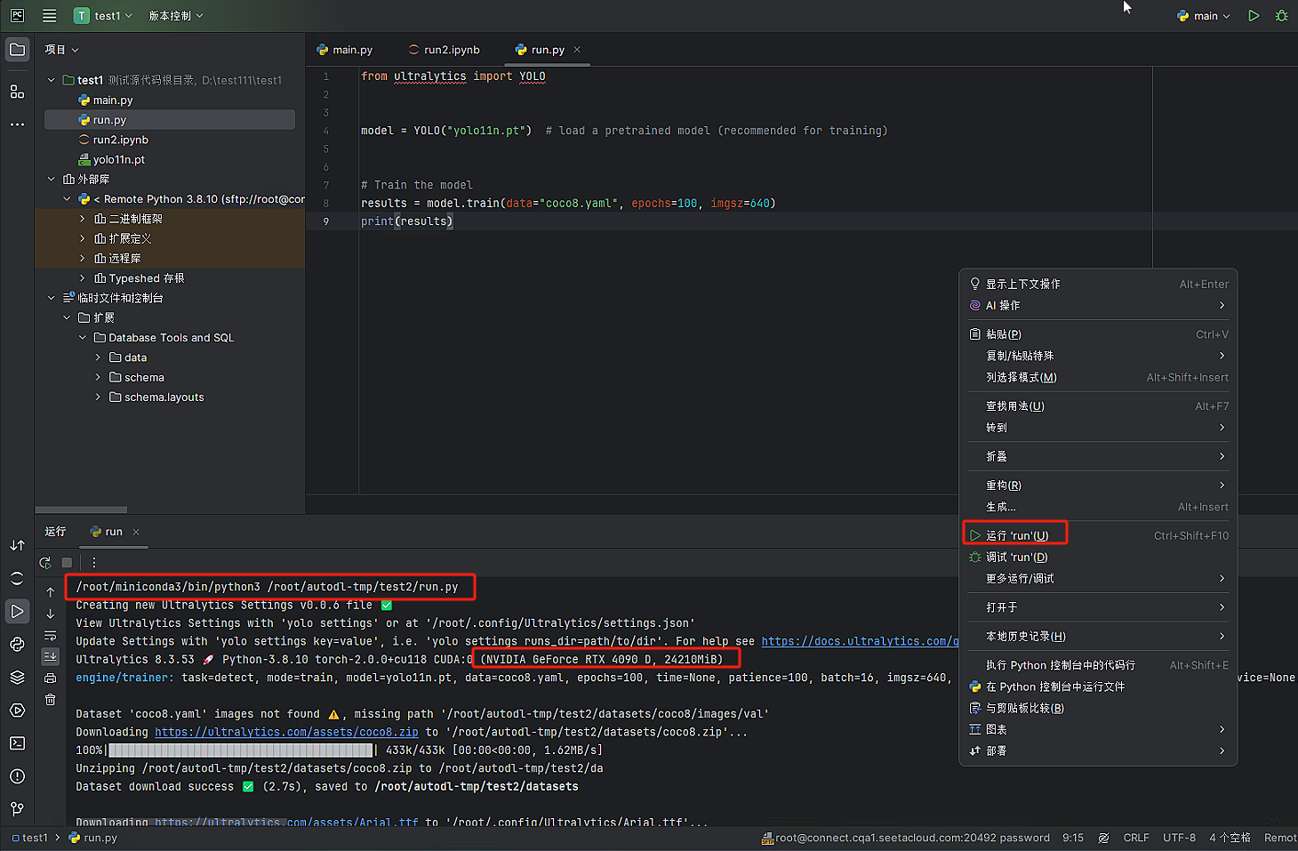Collapse the test1 root folder
Viewport: 1298px width, 851px height.
[x=52, y=80]
